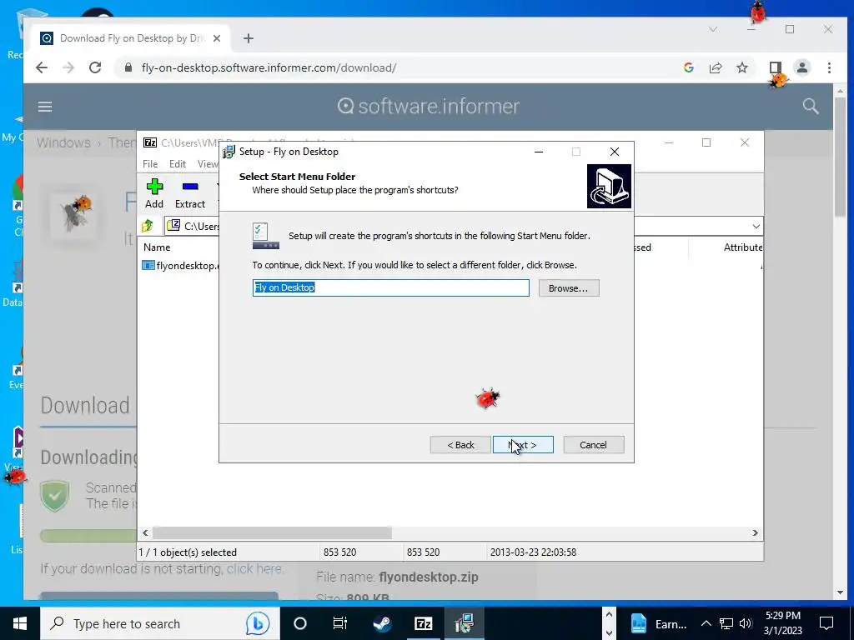
Task: Click the Software Informer search icon
Action: click(x=811, y=106)
